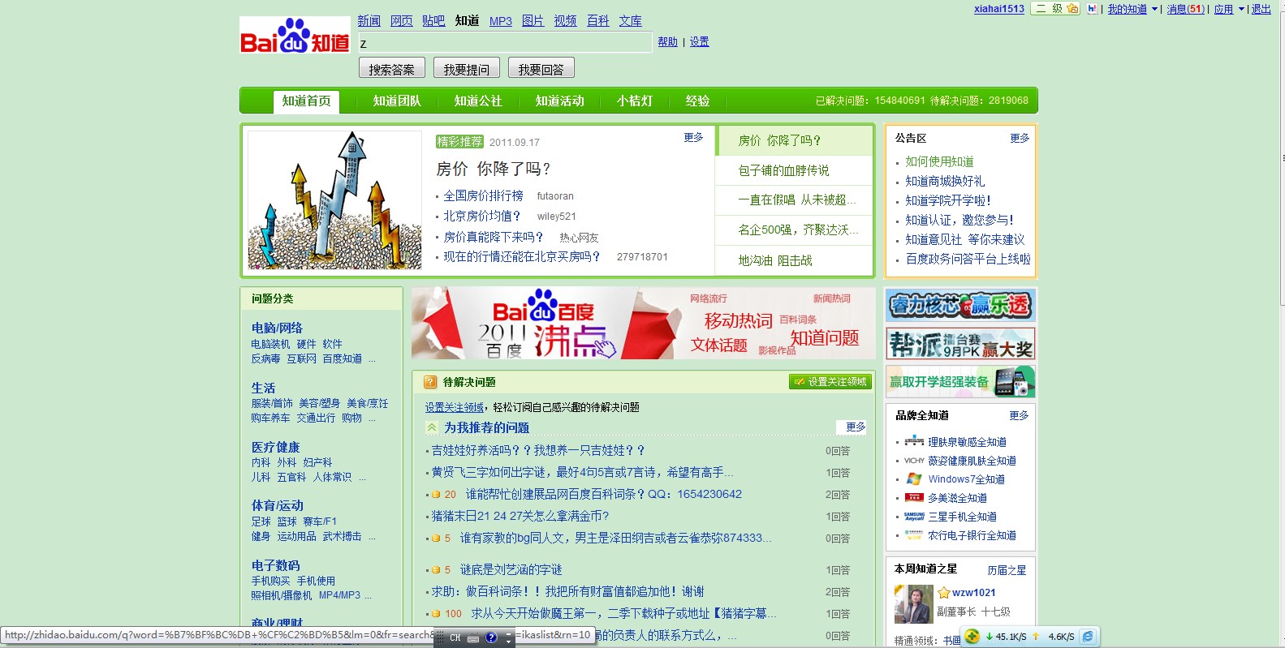This screenshot has height=648, width=1285.
Task: Click the 帮助 help link
Action: 667,42
